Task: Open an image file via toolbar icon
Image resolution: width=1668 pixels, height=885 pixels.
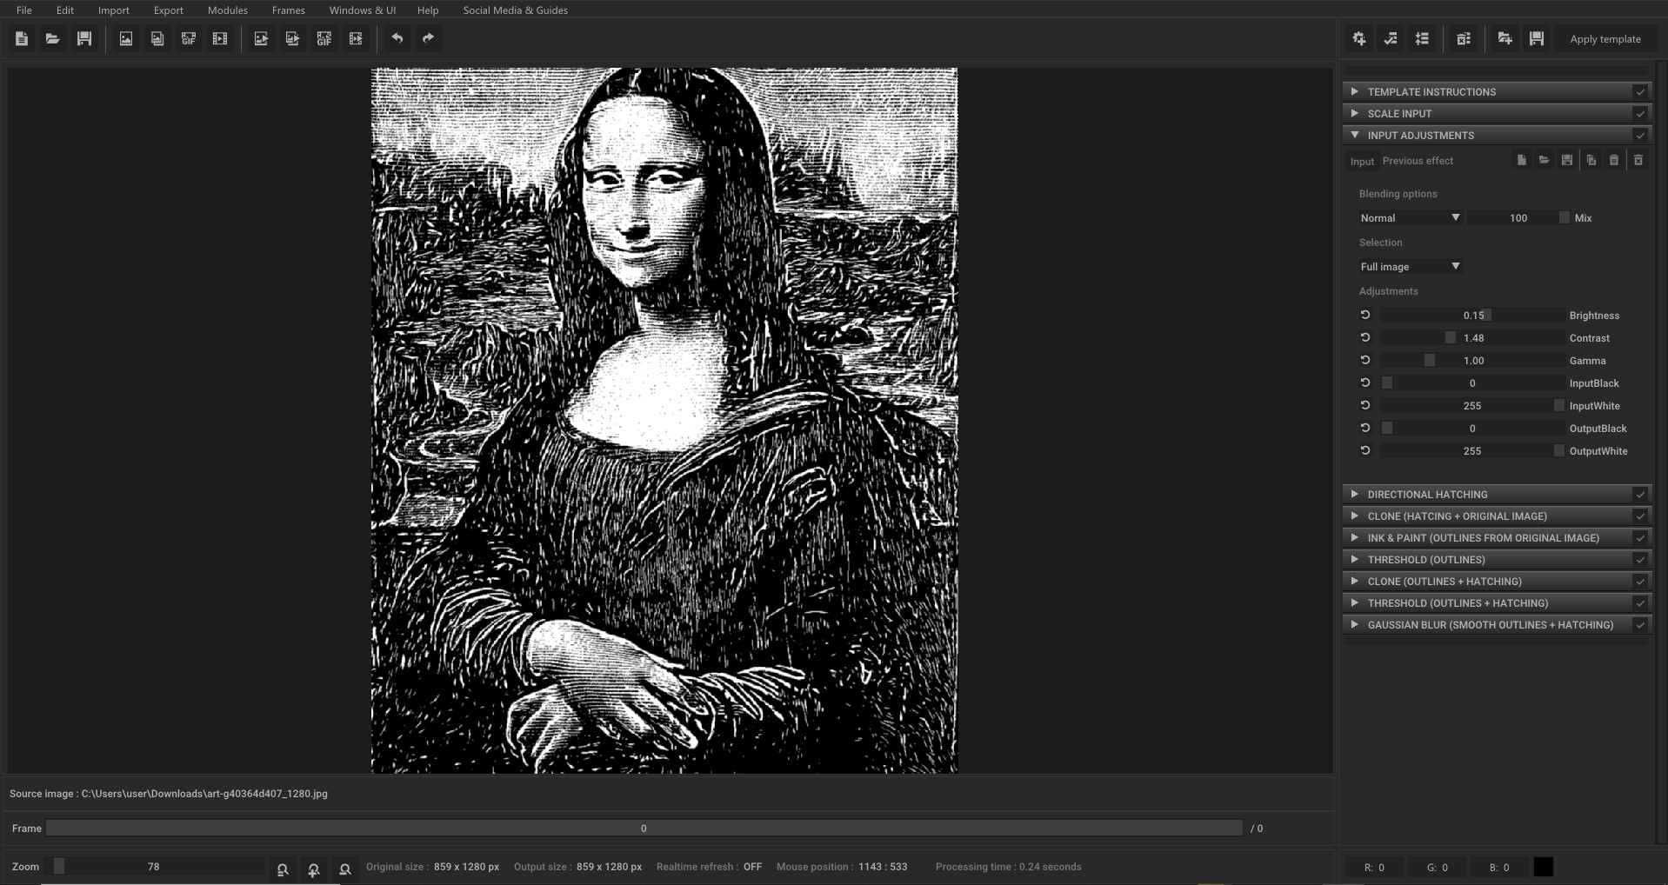Action: pos(125,38)
